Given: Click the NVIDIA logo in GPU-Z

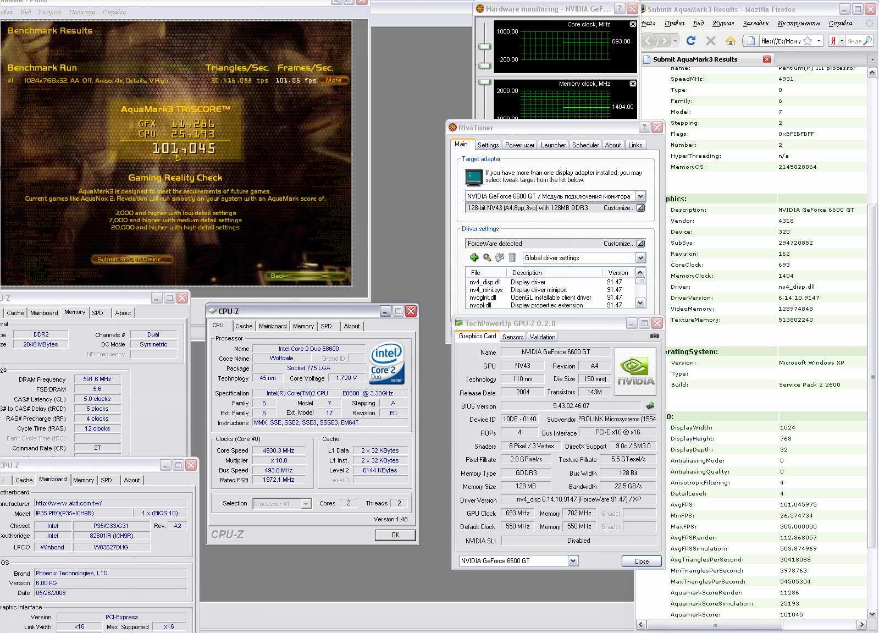Looking at the screenshot, I should coord(635,371).
